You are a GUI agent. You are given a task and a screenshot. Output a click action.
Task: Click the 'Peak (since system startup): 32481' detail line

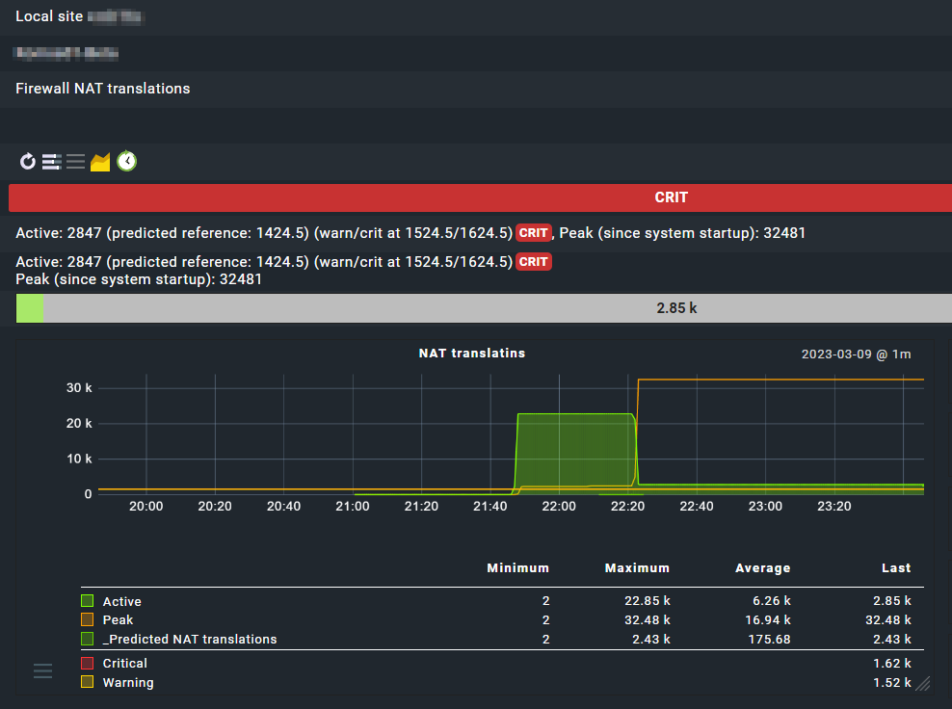pyautogui.click(x=139, y=279)
